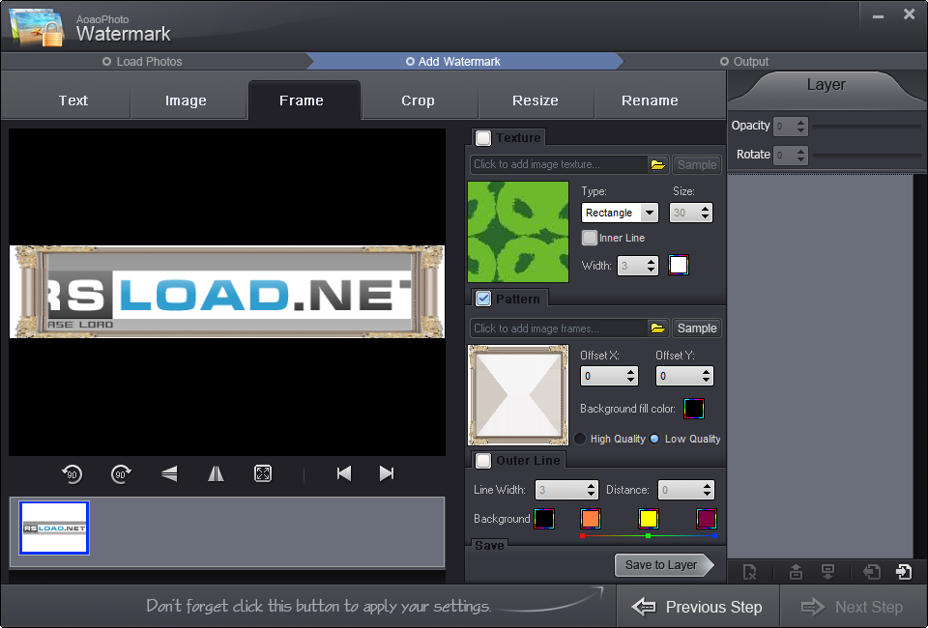Click the Texture Sample button

[x=697, y=165]
